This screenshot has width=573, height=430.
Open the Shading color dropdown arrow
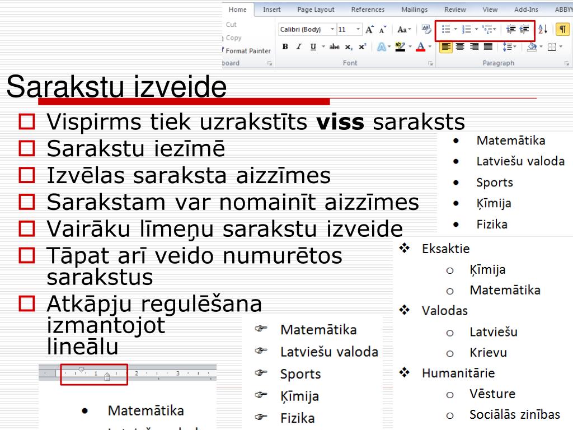coord(541,47)
